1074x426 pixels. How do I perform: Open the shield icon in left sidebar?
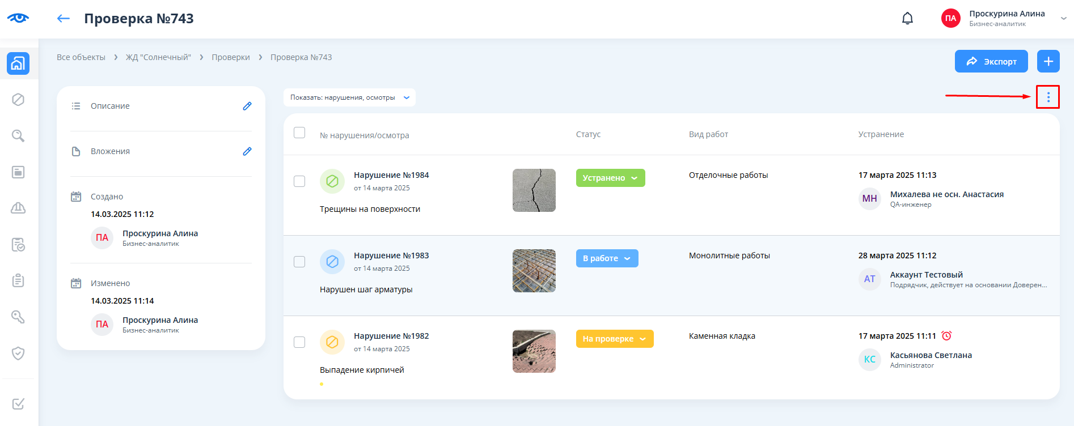(x=18, y=353)
